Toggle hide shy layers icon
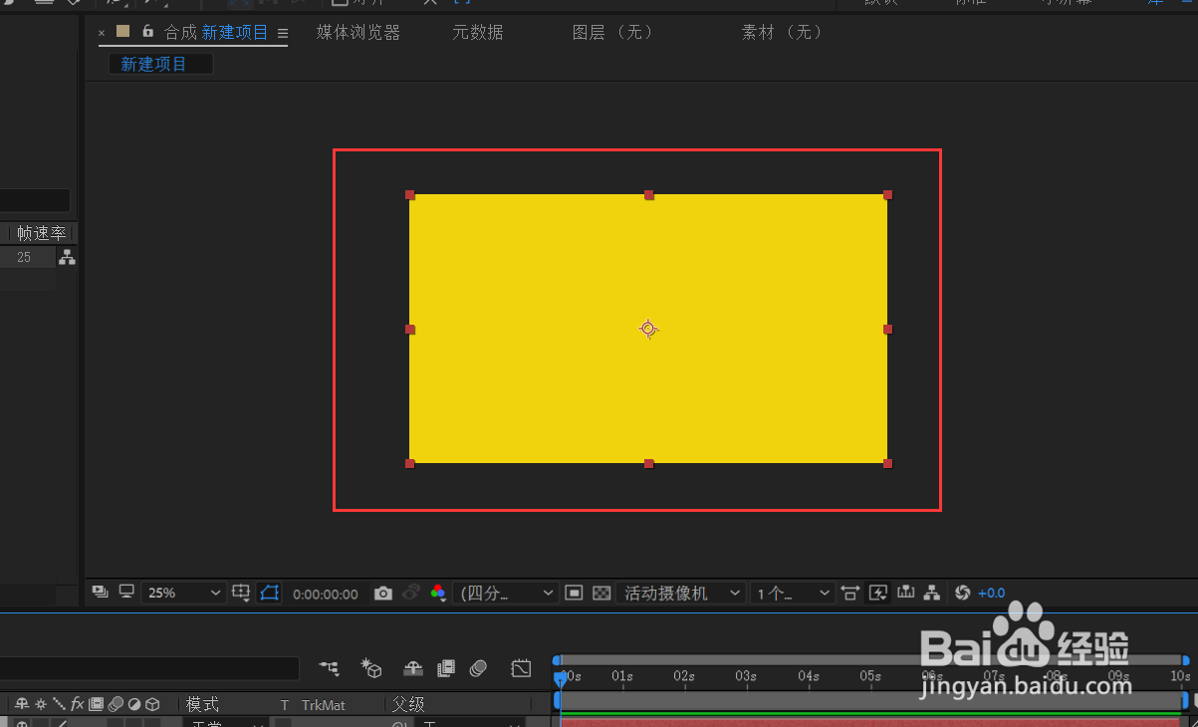This screenshot has height=727, width=1198. 412,668
